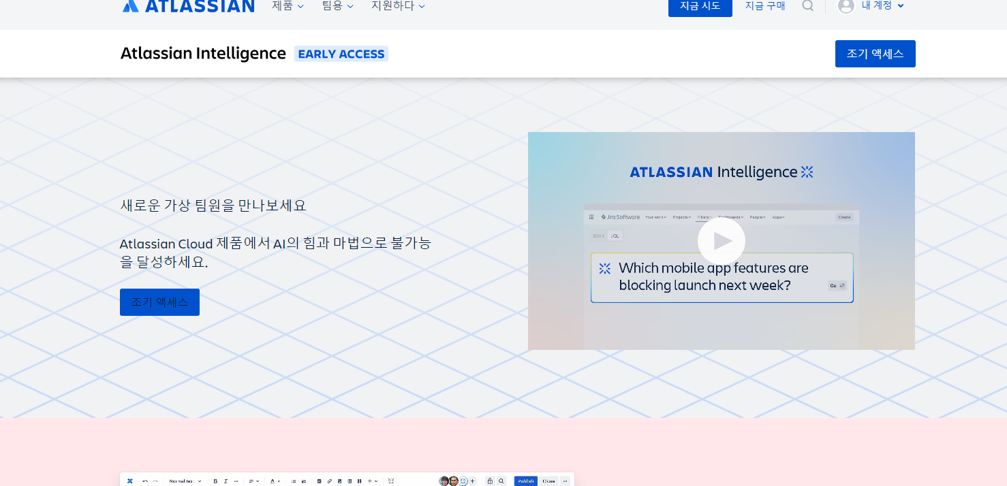The width and height of the screenshot is (1007, 486).
Task: Open more formatting ellipsis next to italic
Action: [236, 481]
